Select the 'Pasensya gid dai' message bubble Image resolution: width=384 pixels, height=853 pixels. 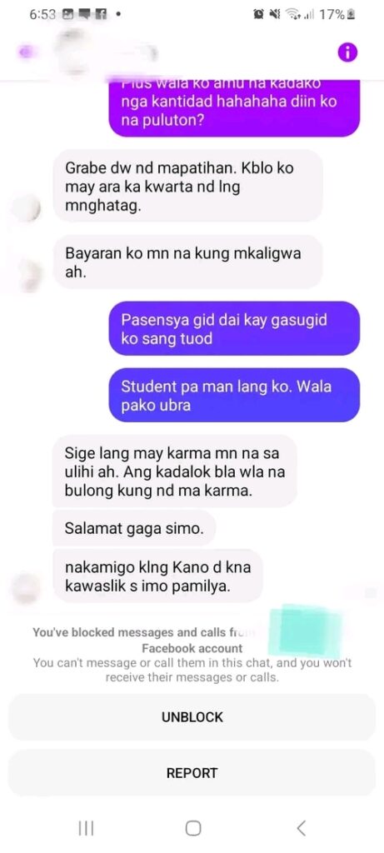tap(234, 328)
